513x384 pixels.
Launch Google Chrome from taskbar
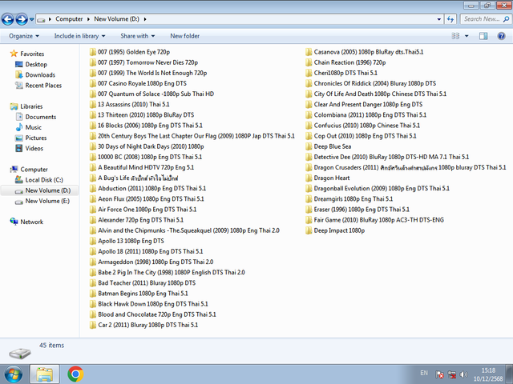(x=75, y=374)
